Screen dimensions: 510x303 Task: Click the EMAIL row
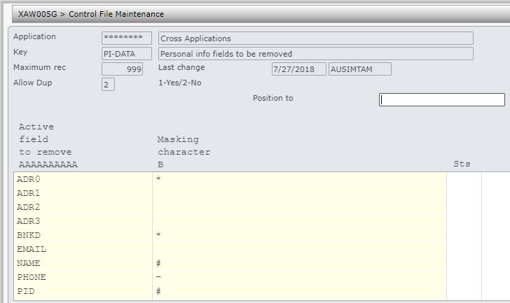click(83, 250)
